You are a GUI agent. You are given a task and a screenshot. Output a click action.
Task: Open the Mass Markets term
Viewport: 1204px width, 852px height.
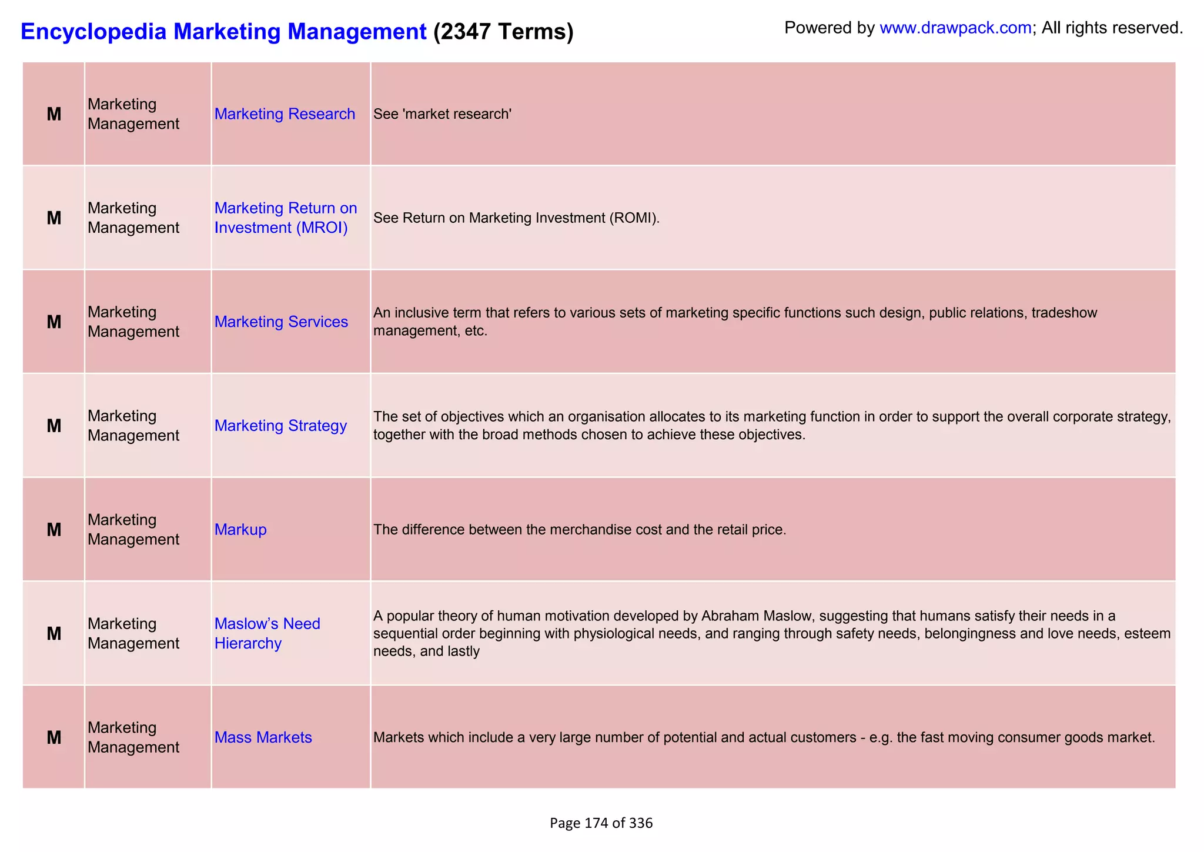263,737
